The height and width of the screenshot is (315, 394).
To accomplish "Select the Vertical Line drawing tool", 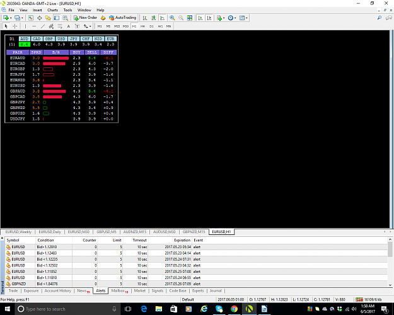I will pos(25,26).
